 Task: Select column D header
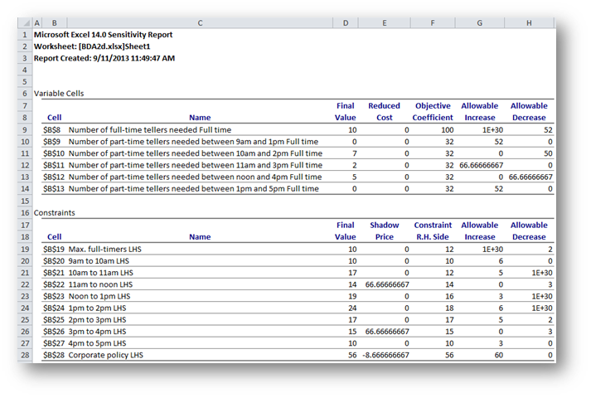pos(346,23)
